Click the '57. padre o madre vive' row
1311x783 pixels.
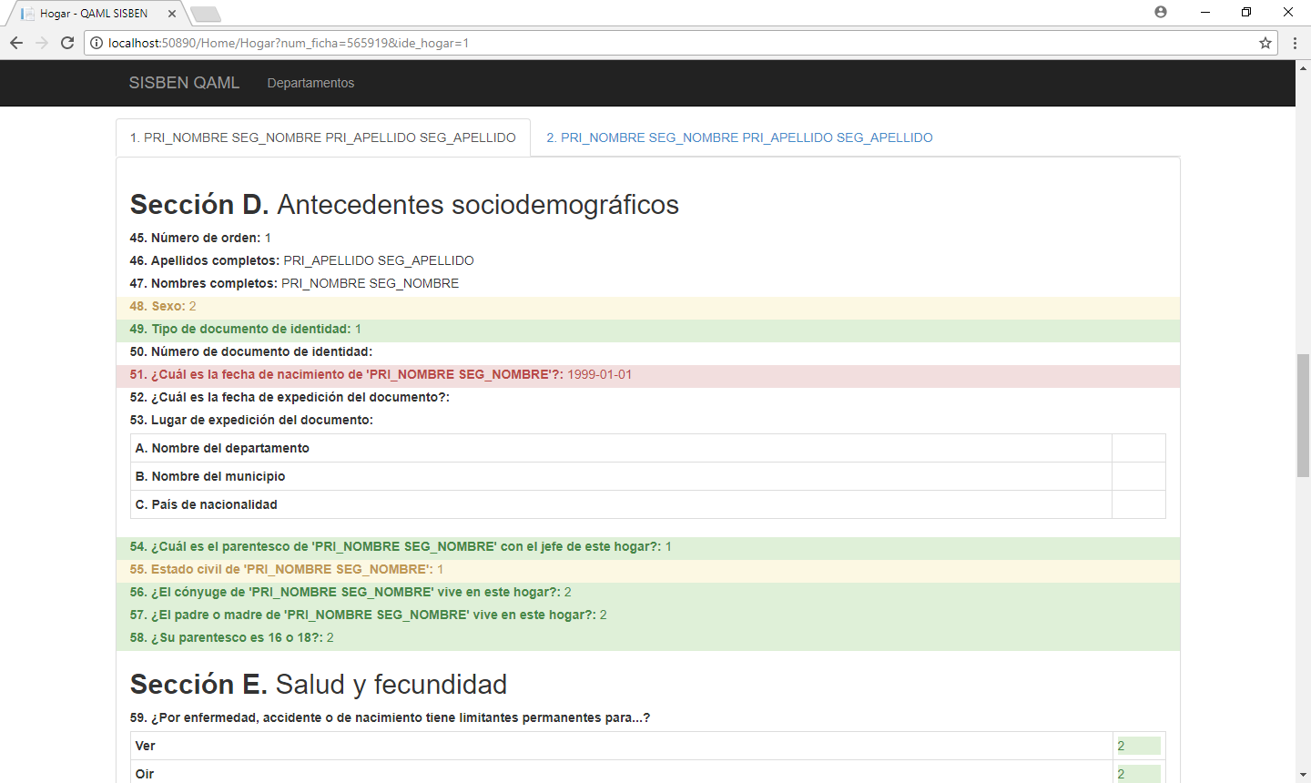pyautogui.click(x=648, y=615)
